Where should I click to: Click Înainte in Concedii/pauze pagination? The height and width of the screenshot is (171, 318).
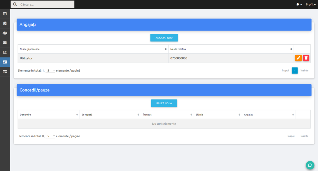[304, 136]
